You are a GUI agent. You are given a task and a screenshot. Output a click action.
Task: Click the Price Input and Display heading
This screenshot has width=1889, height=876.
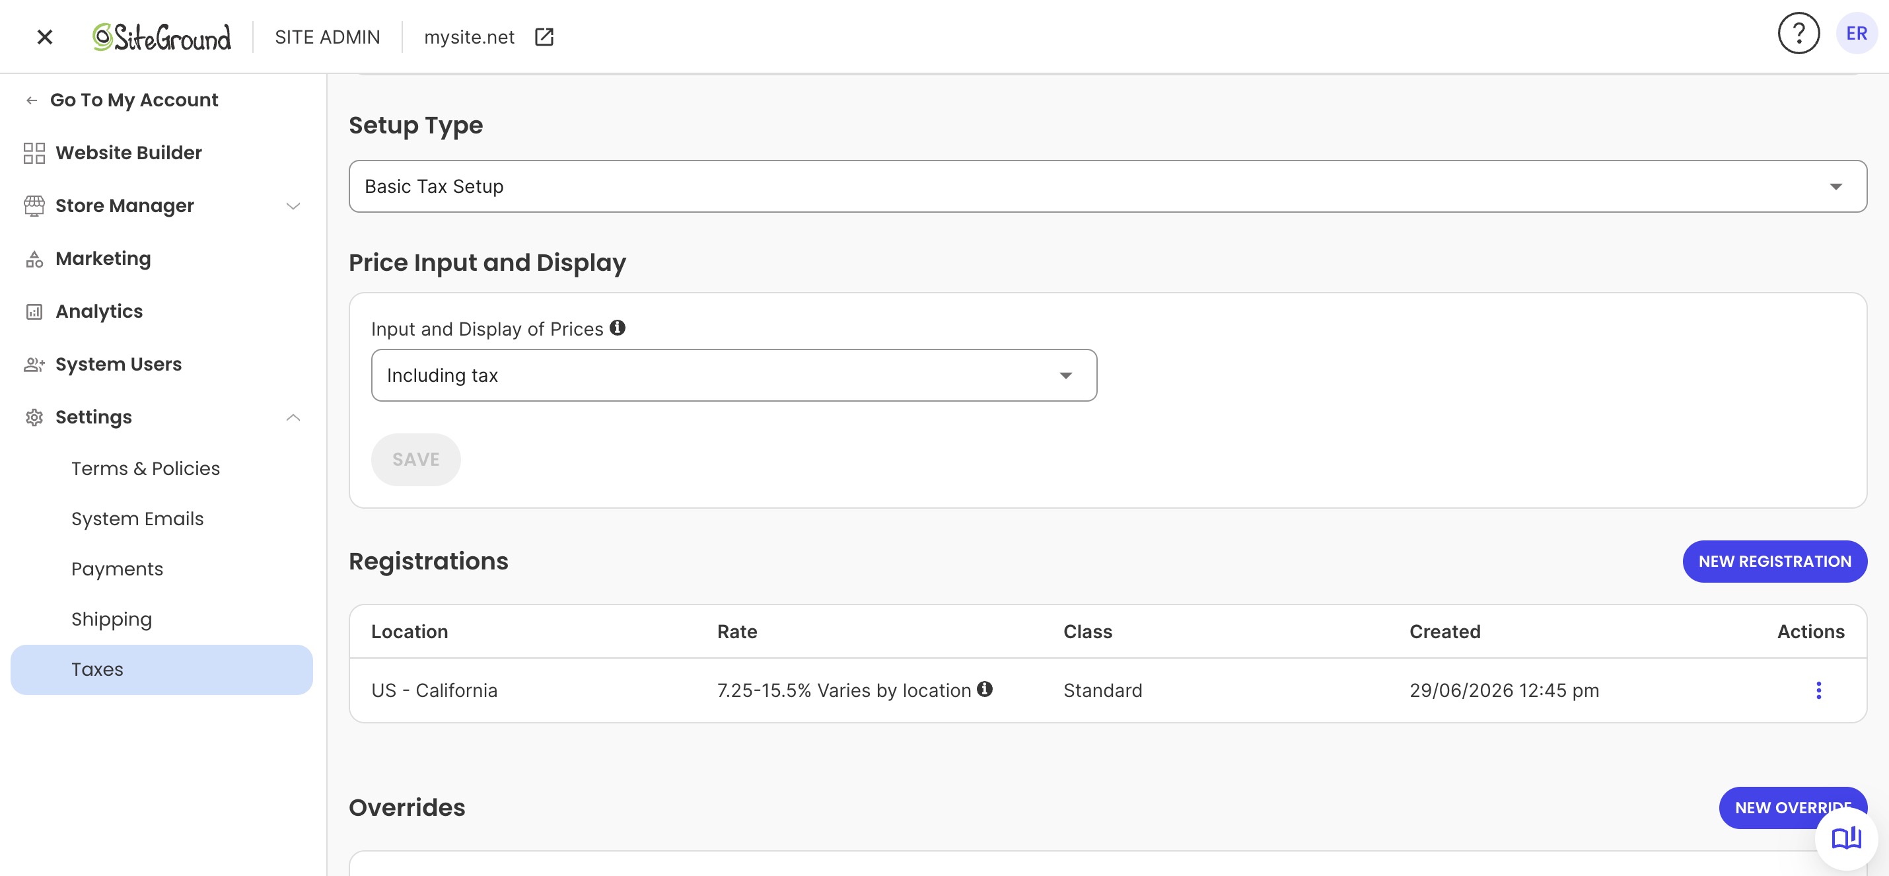pyautogui.click(x=487, y=263)
